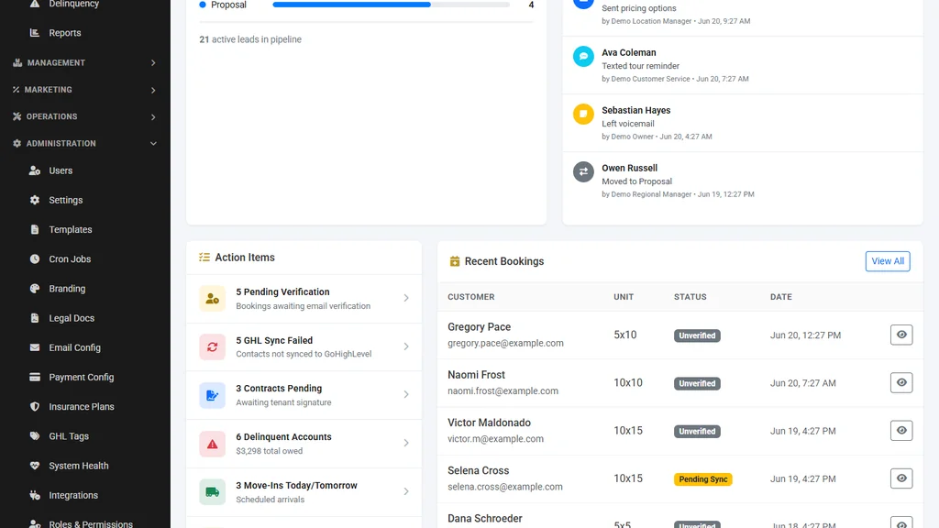Click the Delinquent Accounts warning icon
Viewport: 939px width, 528px height.
[x=212, y=444]
